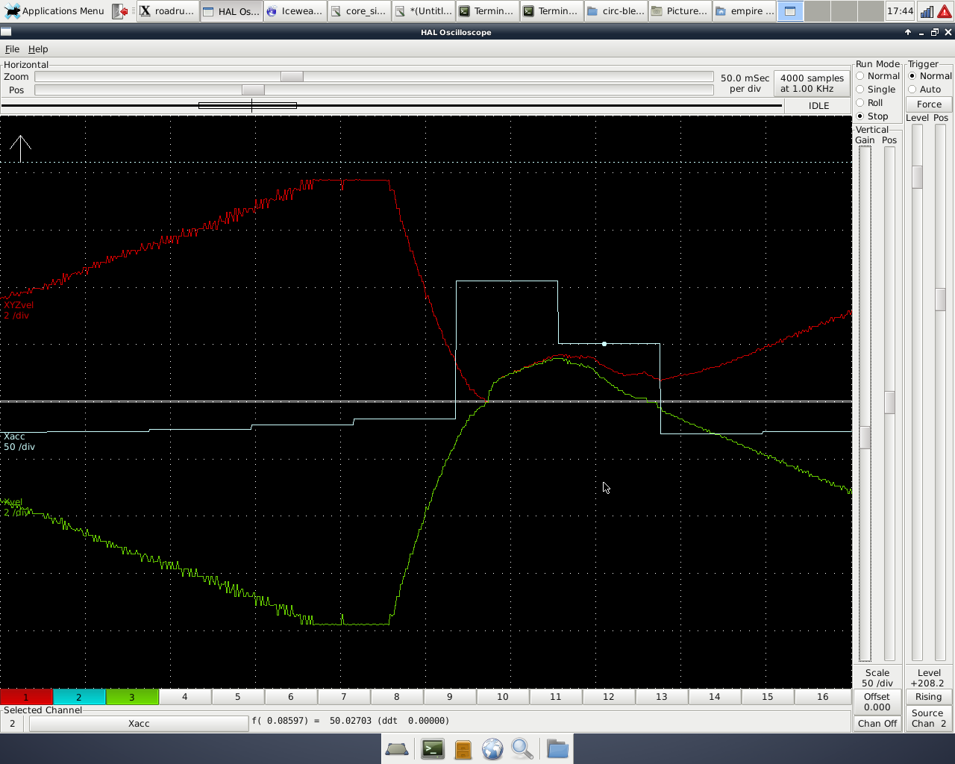The width and height of the screenshot is (955, 764).
Task: Click the network signal tray icon
Action: [927, 11]
